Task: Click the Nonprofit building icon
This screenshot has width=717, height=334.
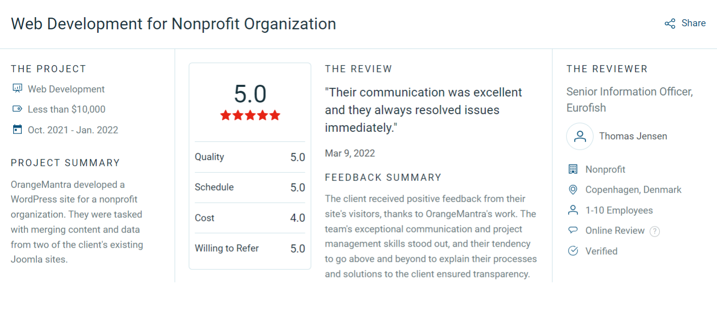Action: tap(573, 169)
